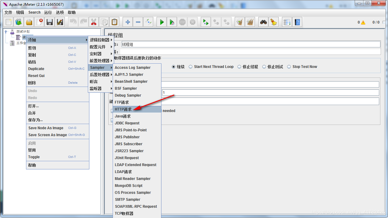
Task: Open the 帮助 menu in the menu bar
Action: [72, 12]
